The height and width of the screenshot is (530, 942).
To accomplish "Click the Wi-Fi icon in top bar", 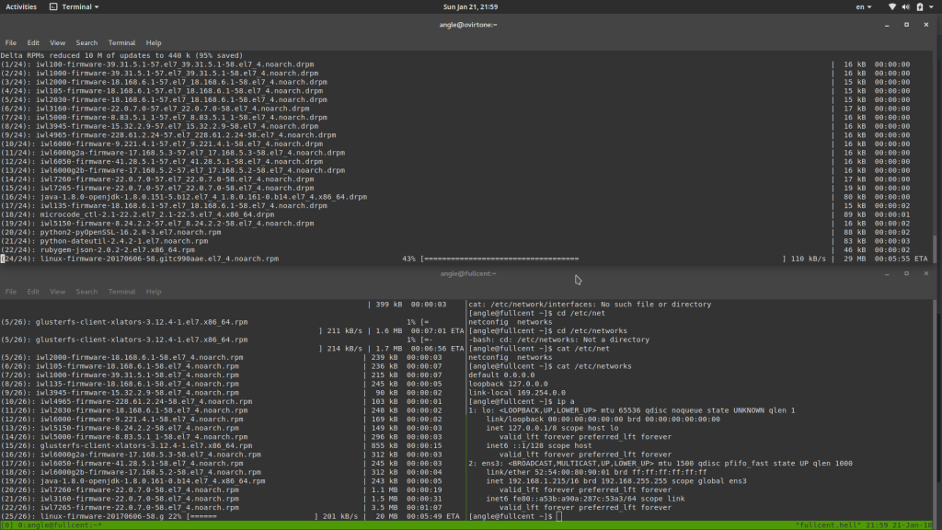I will pos(891,6).
